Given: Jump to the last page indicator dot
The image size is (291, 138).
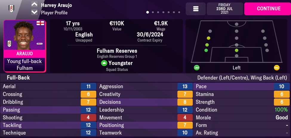Looking at the screenshot, I should [x=179, y=13].
